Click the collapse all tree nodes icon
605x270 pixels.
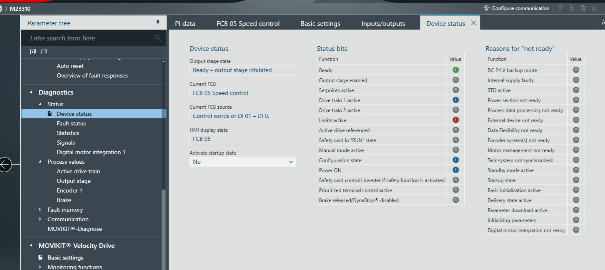pos(44,51)
